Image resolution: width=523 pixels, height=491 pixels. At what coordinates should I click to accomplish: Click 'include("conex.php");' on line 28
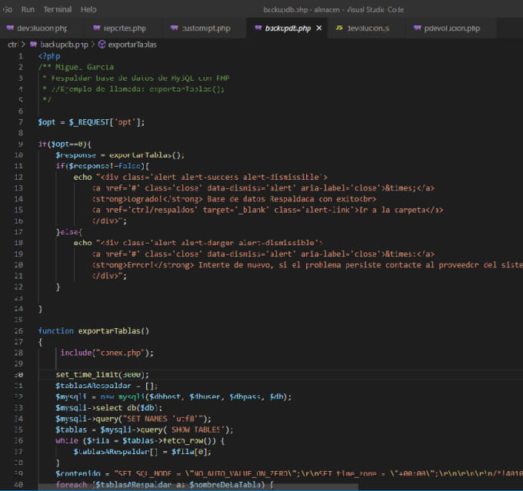point(107,353)
